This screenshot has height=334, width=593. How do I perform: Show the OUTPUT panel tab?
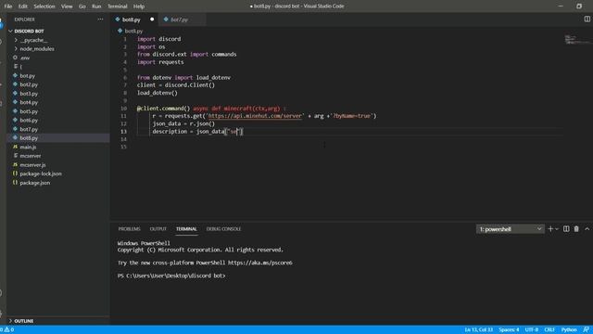click(x=158, y=229)
